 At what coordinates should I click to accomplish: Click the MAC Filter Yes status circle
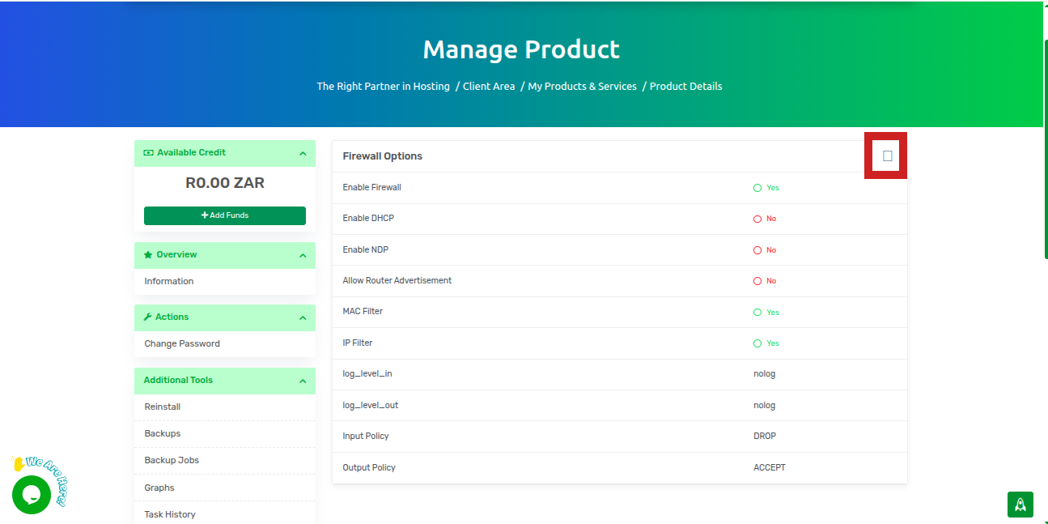pos(757,313)
